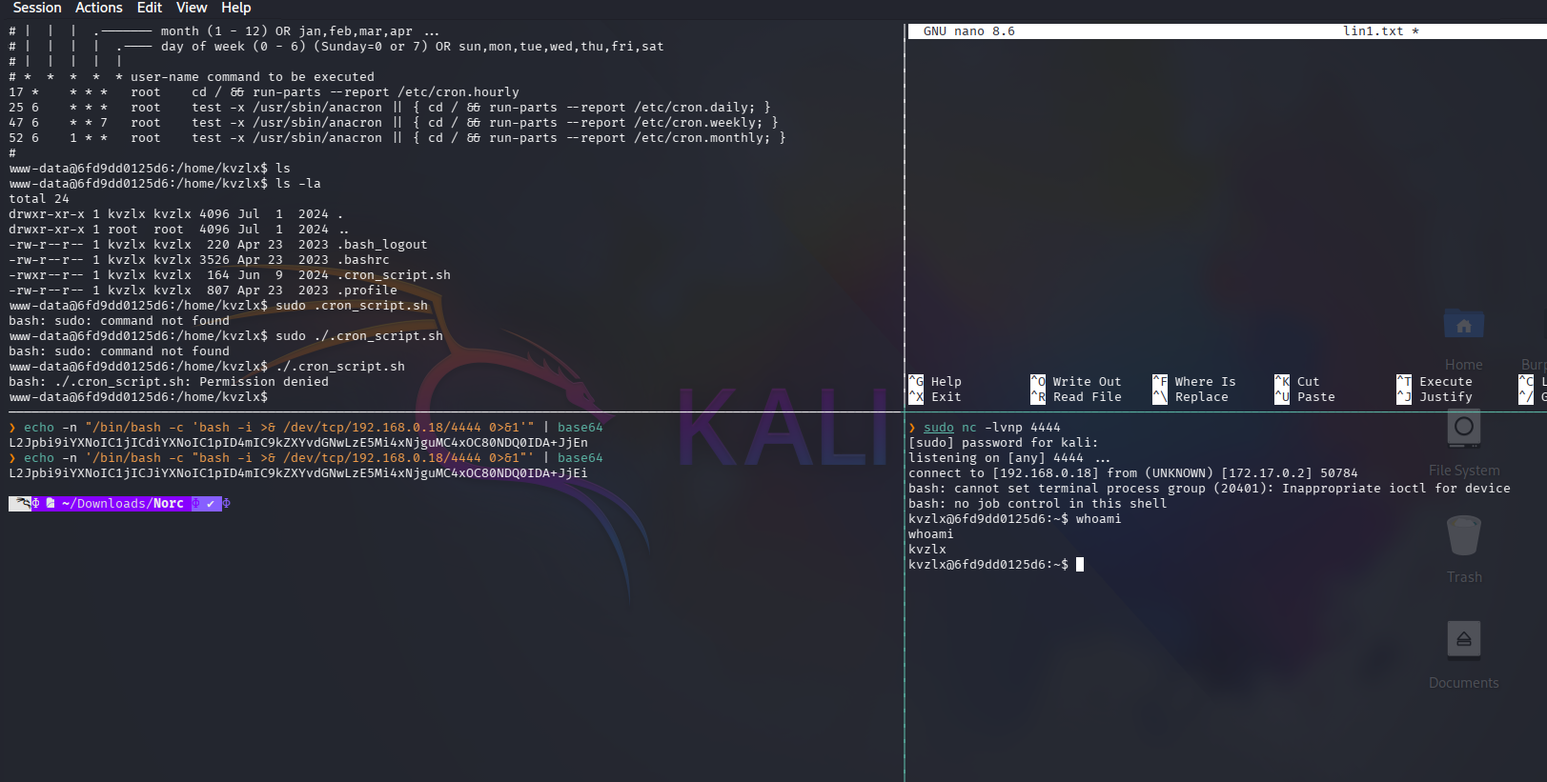Image resolution: width=1547 pixels, height=782 pixels.
Task: Click the block cursor after the kvzlx prompt
Action: 1080,565
